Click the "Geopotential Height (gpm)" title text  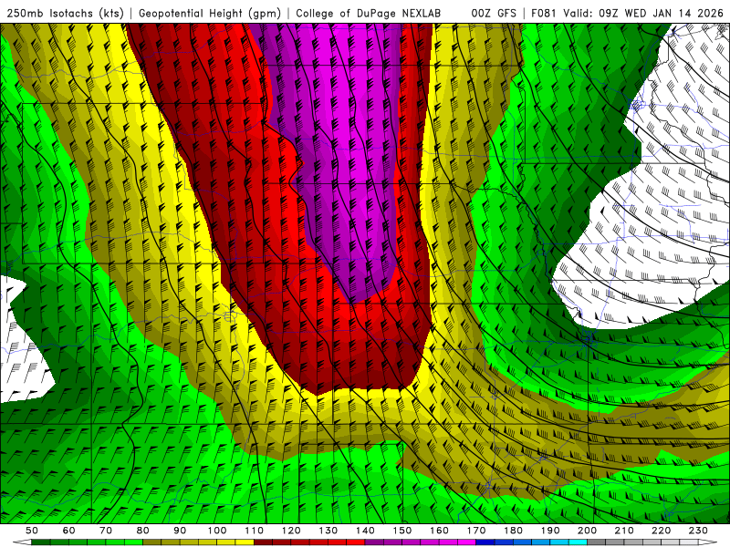click(x=210, y=13)
